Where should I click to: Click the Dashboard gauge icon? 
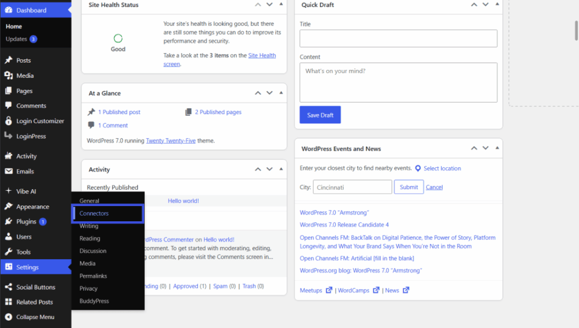click(x=8, y=10)
